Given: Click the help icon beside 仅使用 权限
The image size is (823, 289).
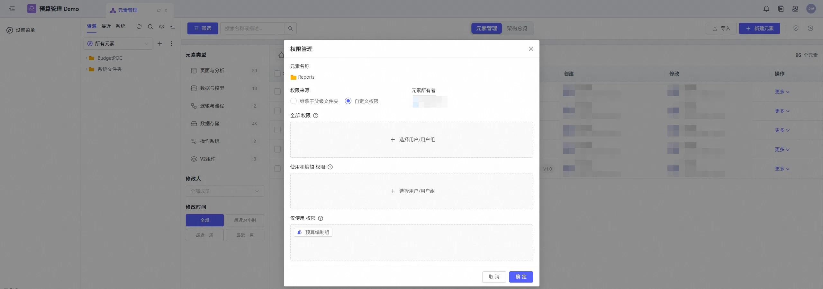Looking at the screenshot, I should [321, 218].
